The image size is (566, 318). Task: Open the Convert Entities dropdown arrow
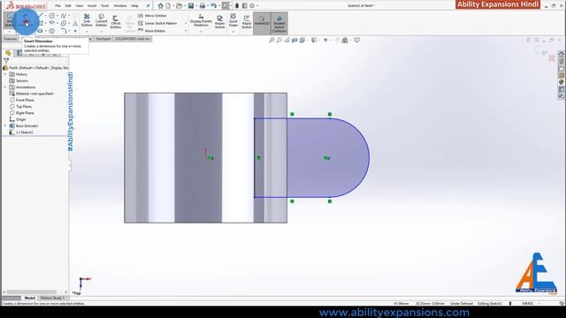[x=101, y=32]
